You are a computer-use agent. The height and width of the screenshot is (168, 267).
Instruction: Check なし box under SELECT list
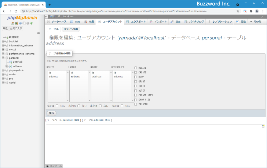pos(57,106)
